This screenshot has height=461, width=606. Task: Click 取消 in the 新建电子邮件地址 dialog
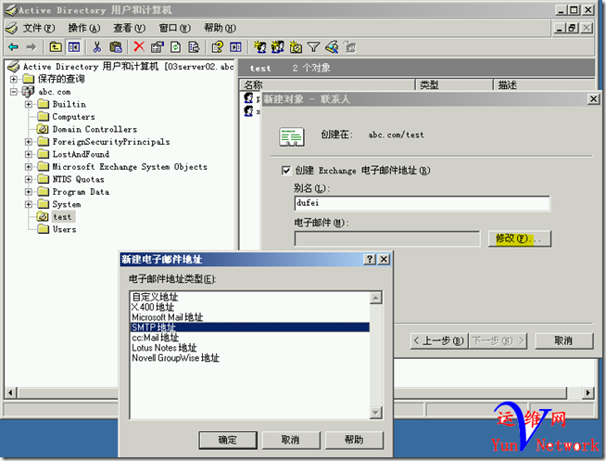(291, 440)
